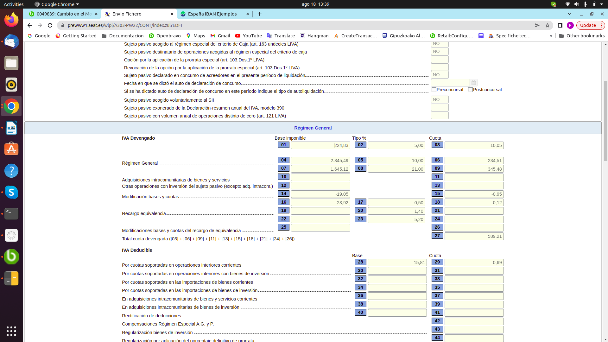This screenshot has width=608, height=342.
Task: Open Terminal from the dock
Action: point(11,214)
